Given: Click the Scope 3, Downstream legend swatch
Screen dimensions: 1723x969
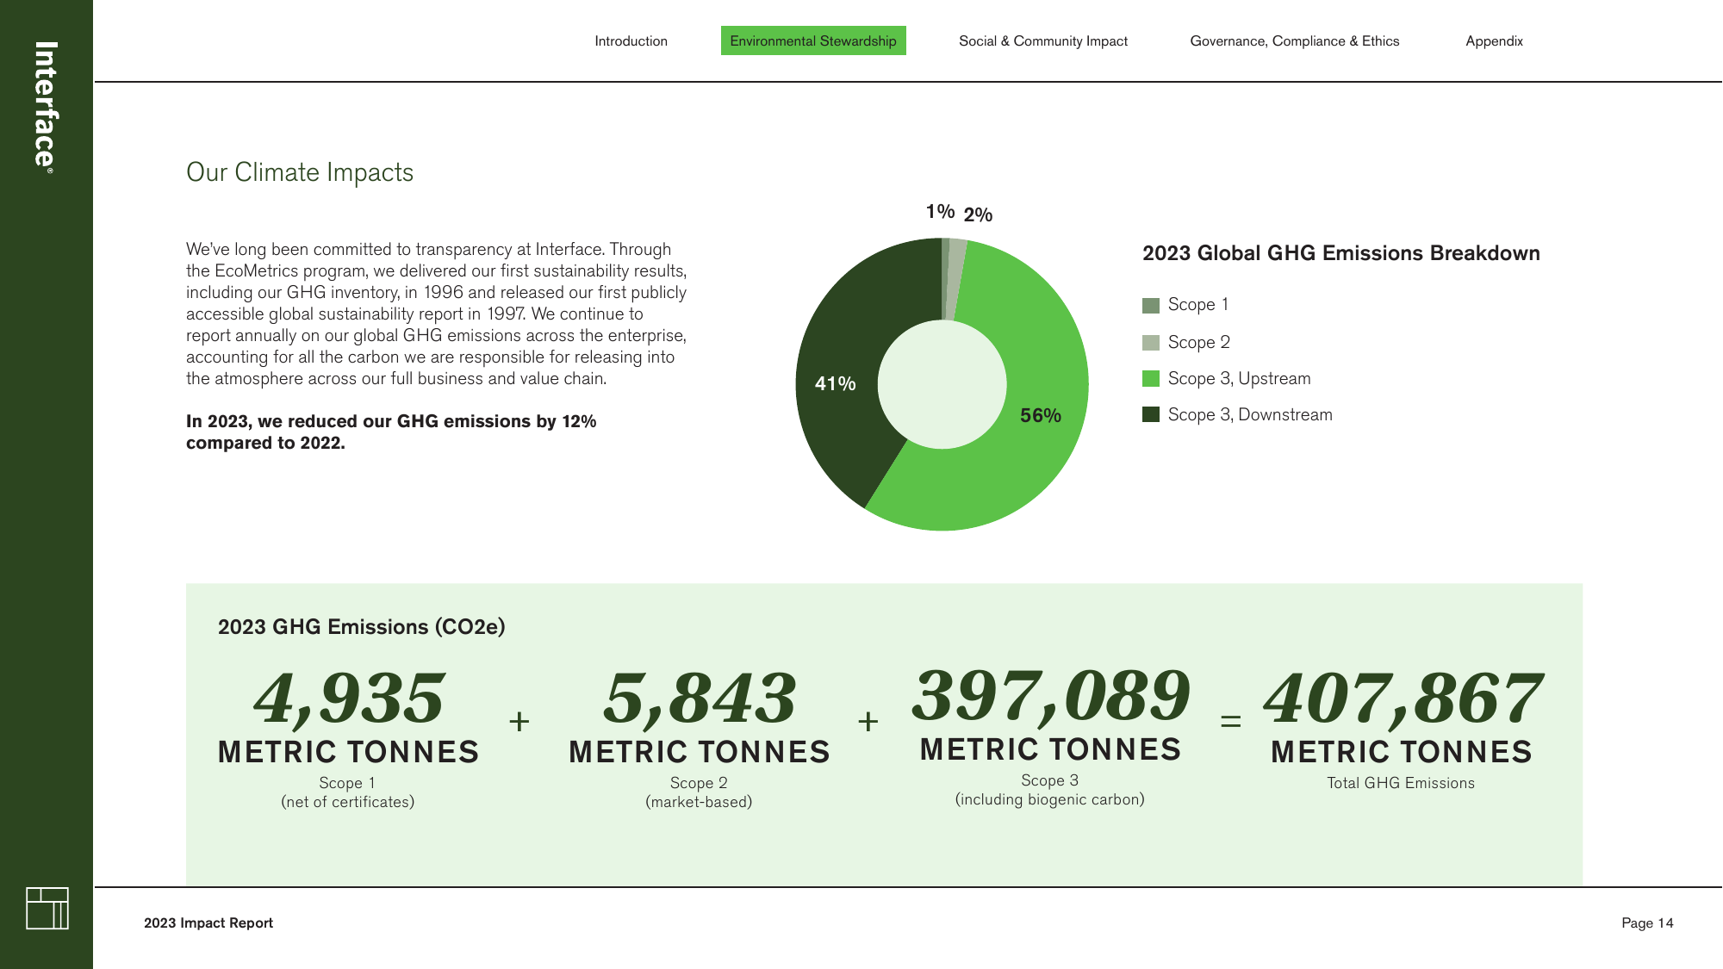Looking at the screenshot, I should (x=1151, y=414).
